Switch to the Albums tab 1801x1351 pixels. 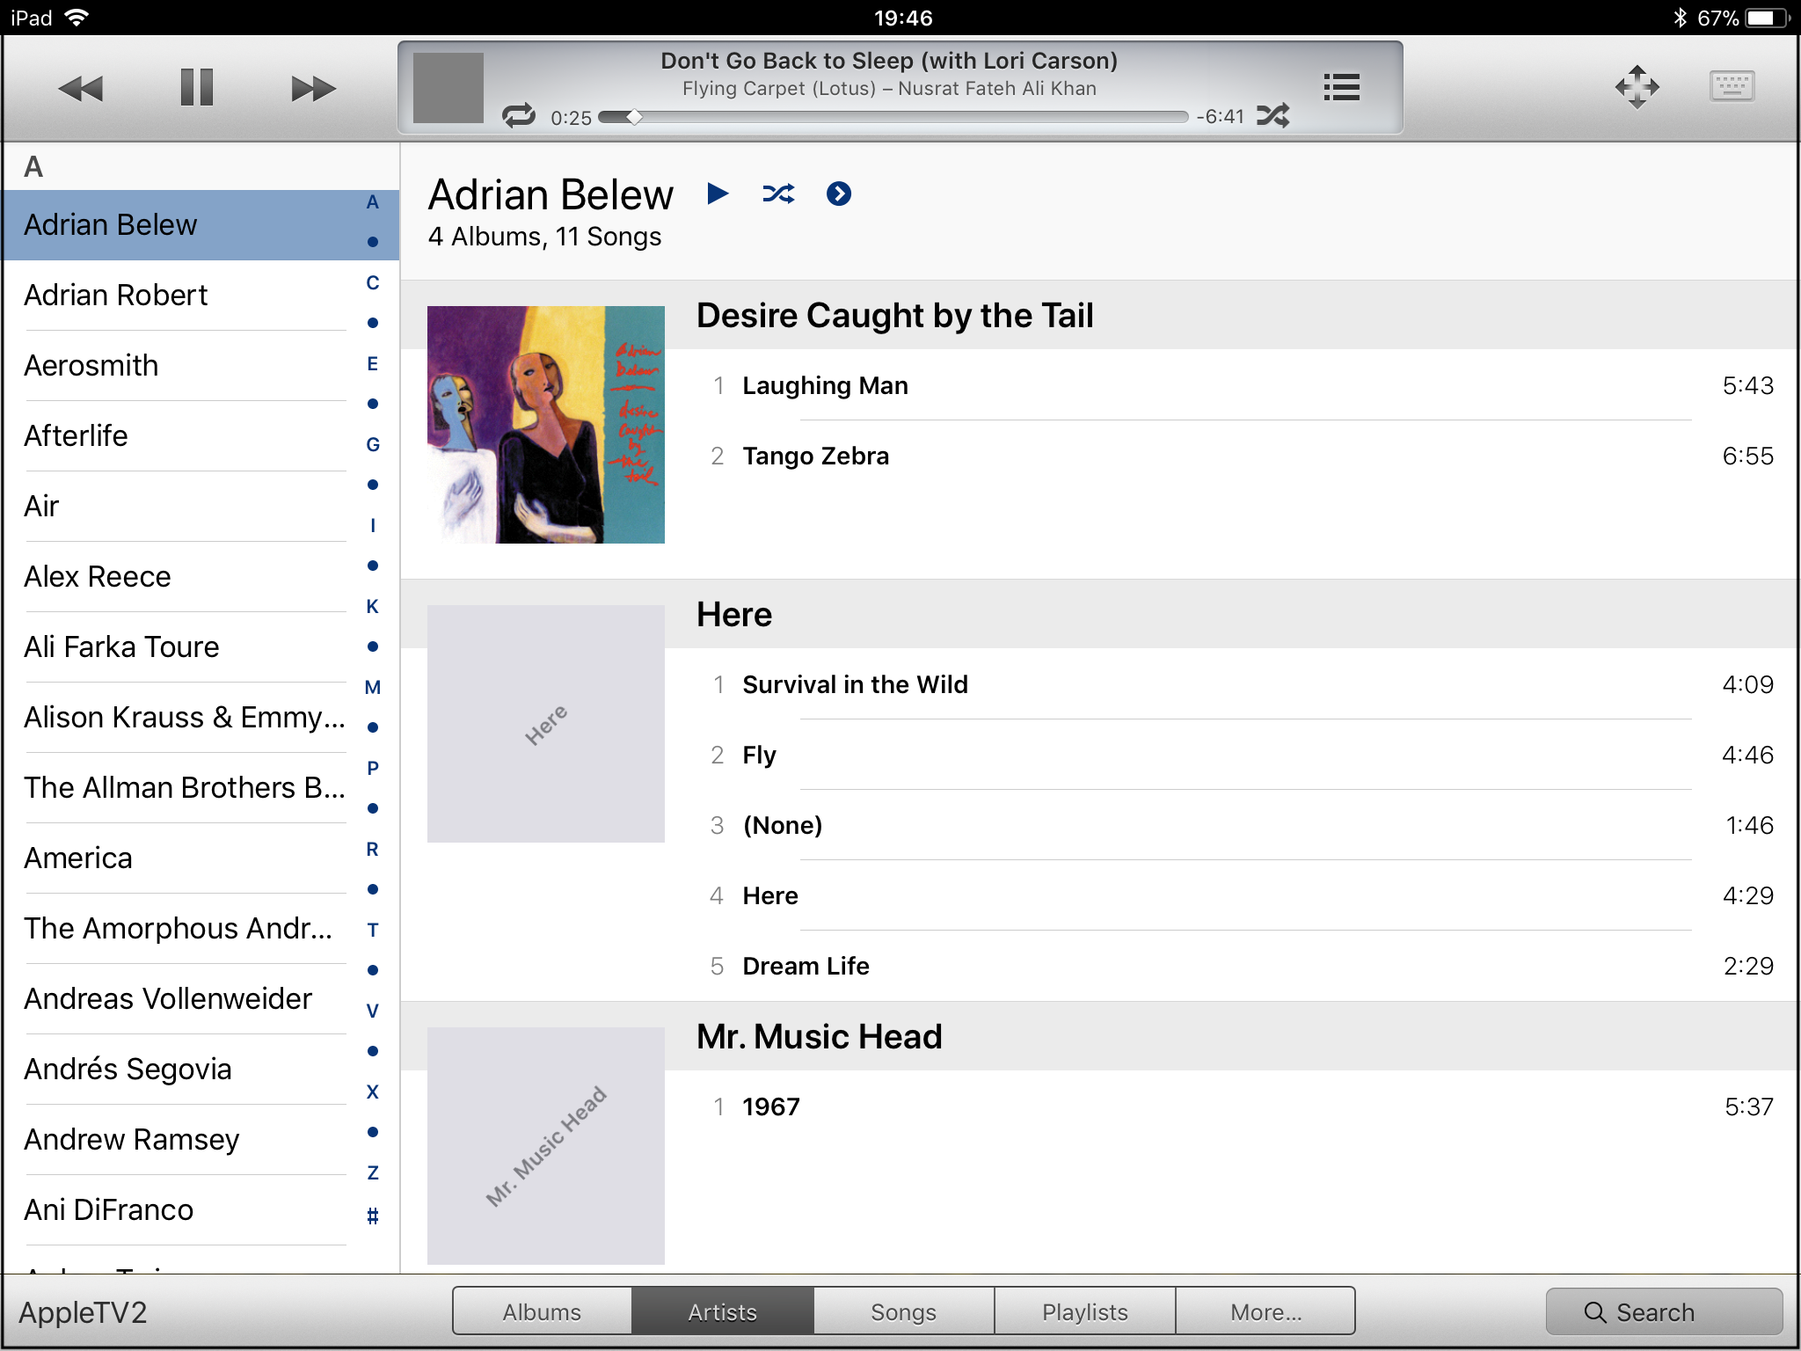click(x=542, y=1311)
